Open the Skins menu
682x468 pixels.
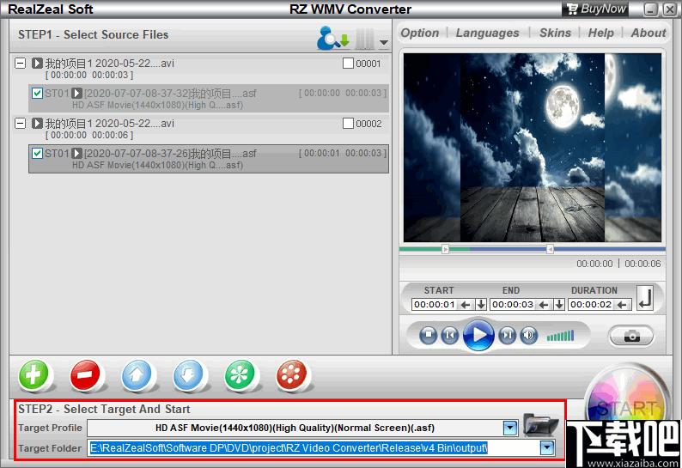coord(555,33)
